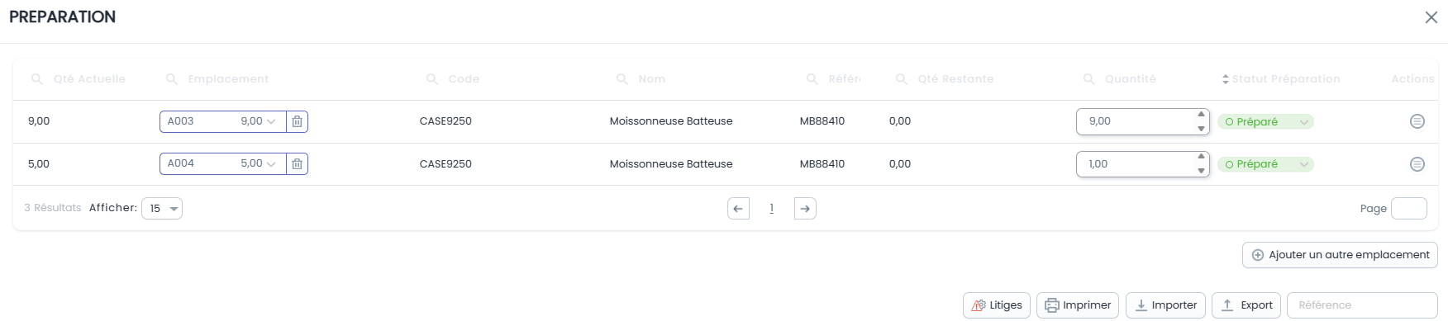Go to the previous page arrow
Image resolution: width=1448 pixels, height=321 pixels.
(738, 209)
